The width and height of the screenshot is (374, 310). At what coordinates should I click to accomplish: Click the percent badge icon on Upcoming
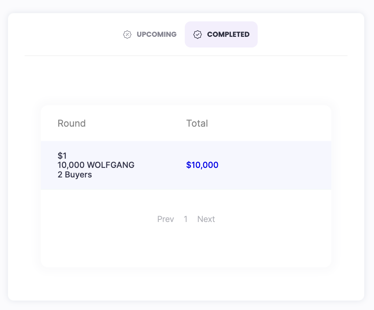(x=127, y=35)
